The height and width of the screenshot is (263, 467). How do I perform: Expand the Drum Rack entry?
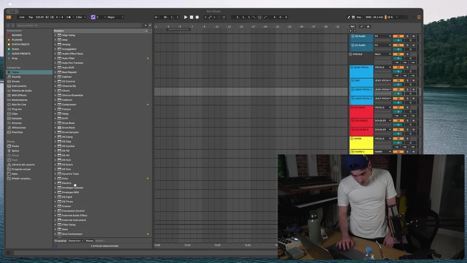(55, 128)
